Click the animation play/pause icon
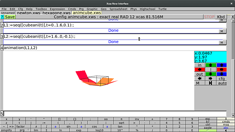 (x=210, y=83)
